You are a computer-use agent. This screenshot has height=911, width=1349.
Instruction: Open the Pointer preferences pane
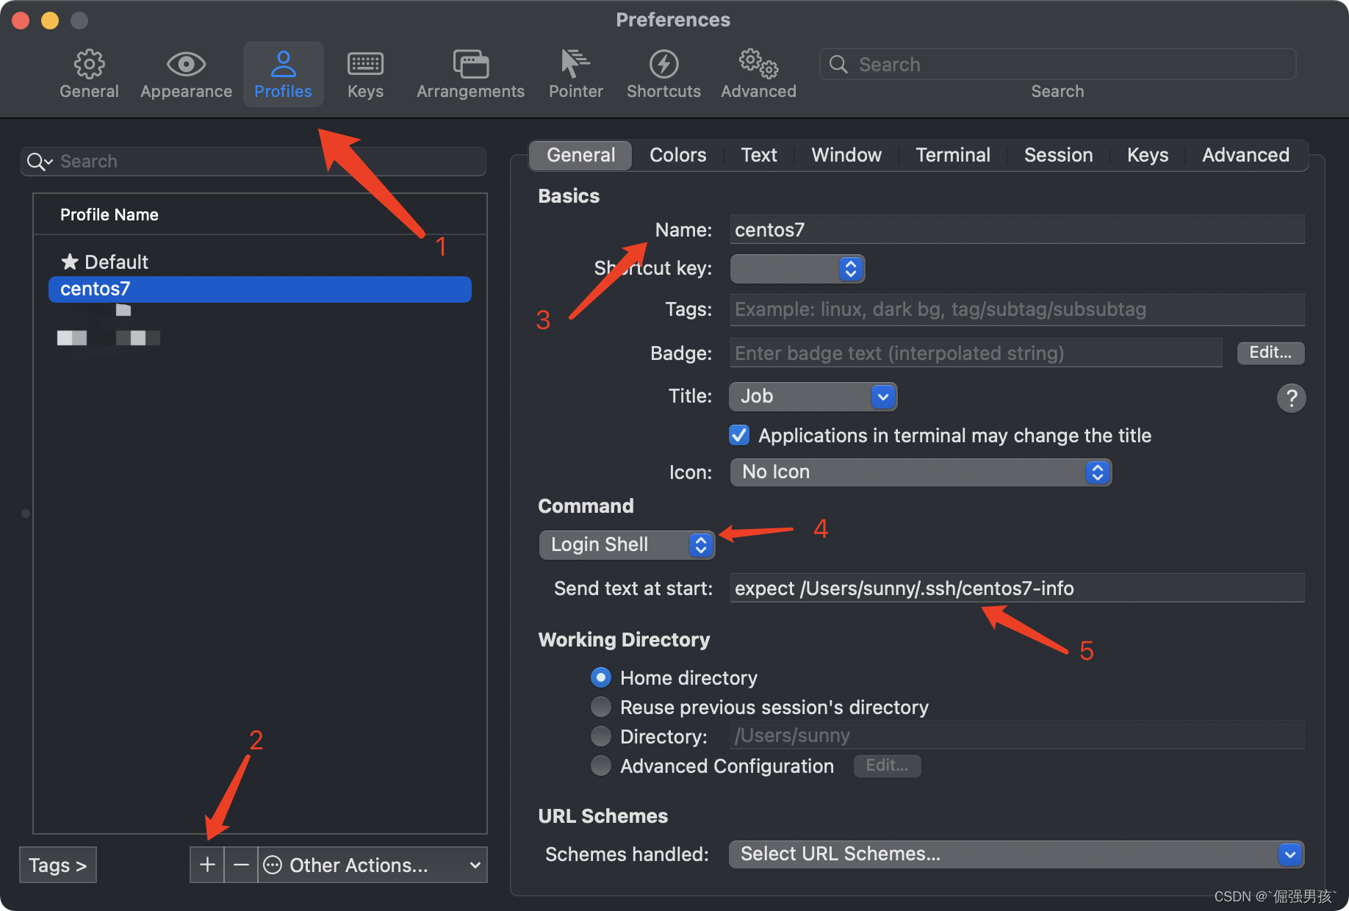click(x=575, y=73)
